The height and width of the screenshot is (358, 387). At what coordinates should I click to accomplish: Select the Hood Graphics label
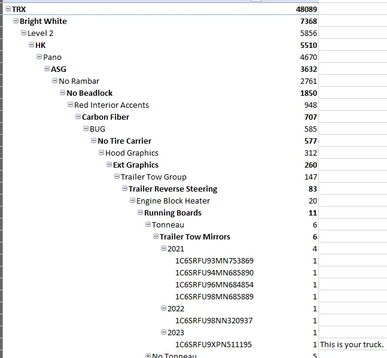(x=132, y=153)
